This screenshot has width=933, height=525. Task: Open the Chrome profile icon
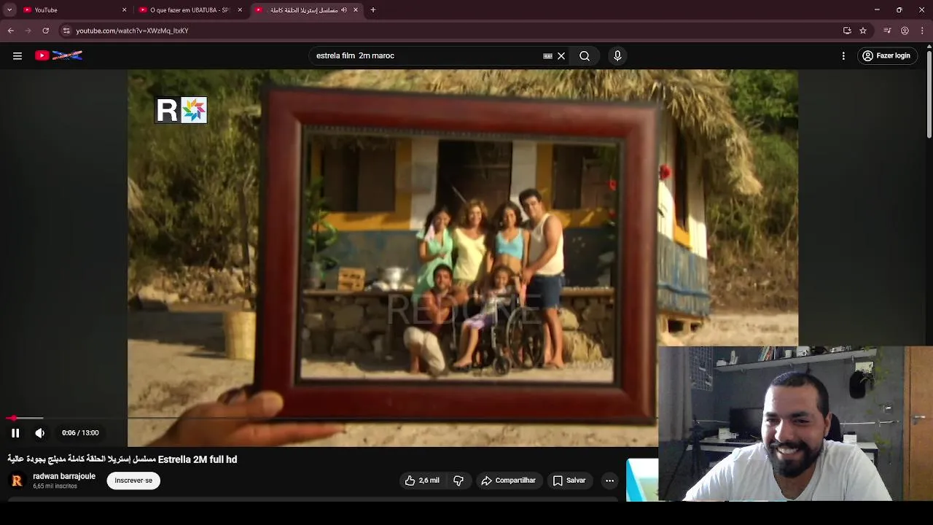905,31
